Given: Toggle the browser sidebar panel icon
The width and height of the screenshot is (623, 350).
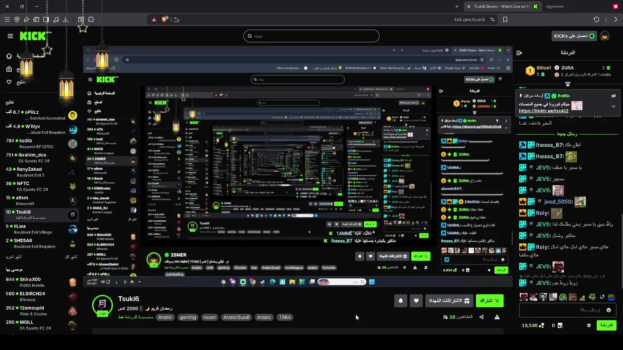Looking at the screenshot, I should coord(46,19).
